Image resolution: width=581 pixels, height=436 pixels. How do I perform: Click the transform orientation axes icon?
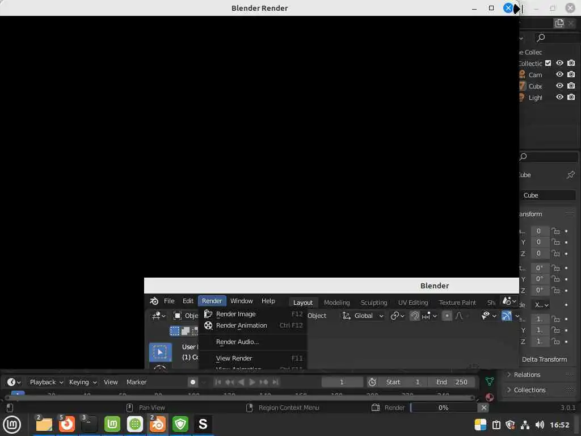click(346, 316)
